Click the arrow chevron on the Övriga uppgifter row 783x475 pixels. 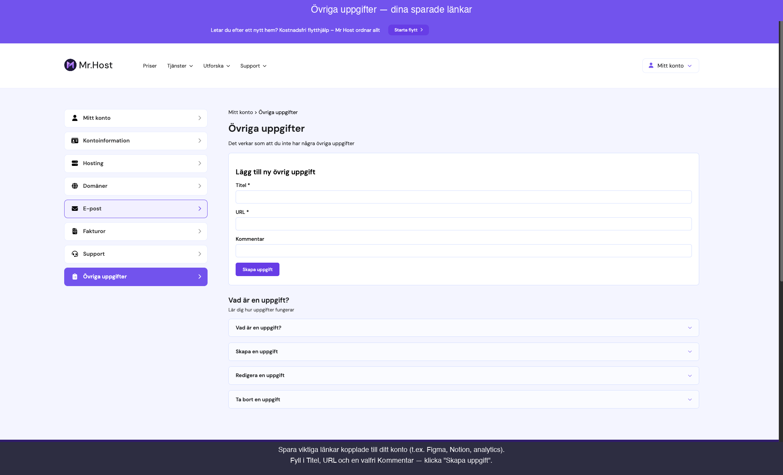pos(200,276)
